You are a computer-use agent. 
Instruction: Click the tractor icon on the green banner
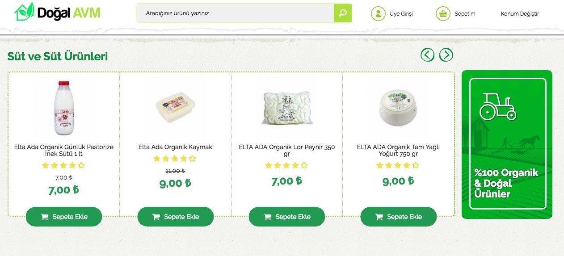point(498,106)
